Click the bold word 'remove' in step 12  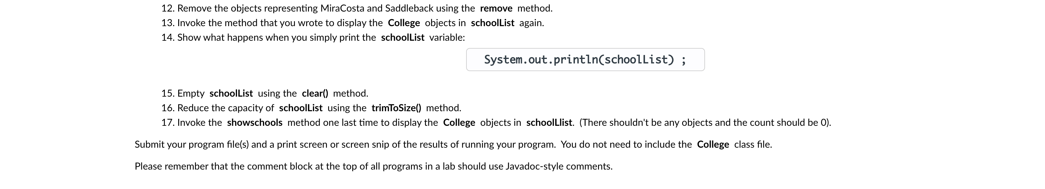click(496, 9)
